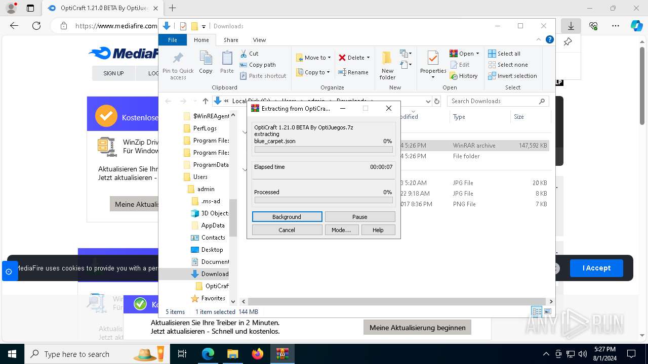Click the Copy icon in ribbon
Viewport: 648px width, 364px height.
[x=206, y=62]
